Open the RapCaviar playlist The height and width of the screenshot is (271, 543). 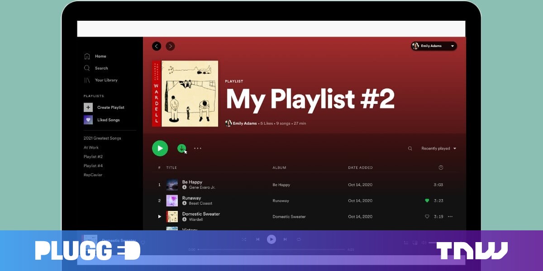pyautogui.click(x=93, y=175)
